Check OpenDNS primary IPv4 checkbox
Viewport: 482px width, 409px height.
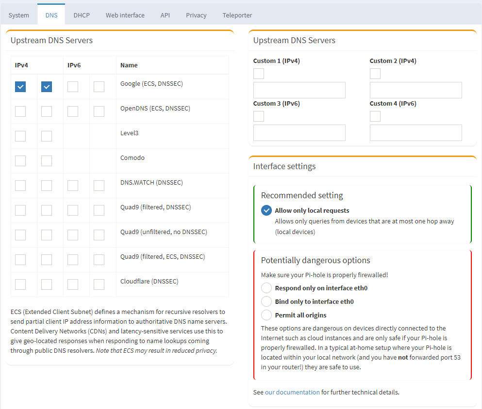pyautogui.click(x=20, y=111)
